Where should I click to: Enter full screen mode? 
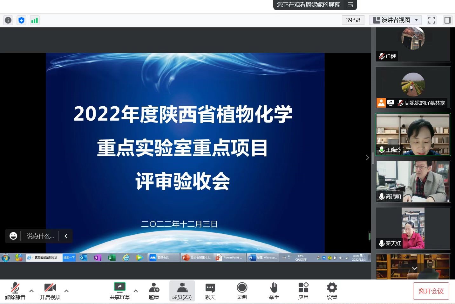(431, 20)
